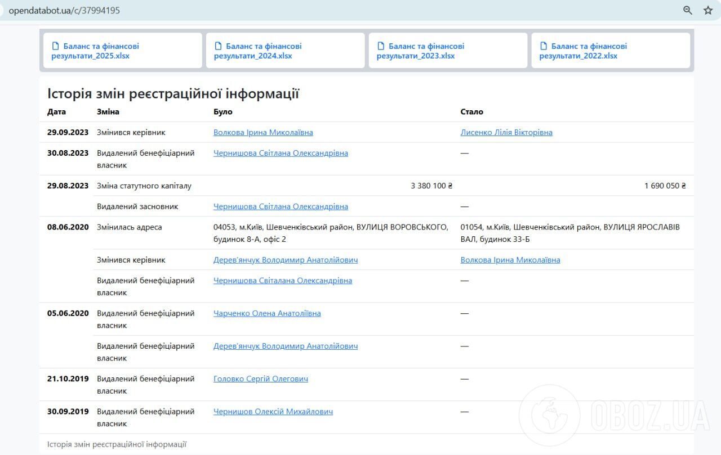This screenshot has height=455, width=721.
Task: Click the file icon of the 2022 xlsx
Action: point(543,46)
